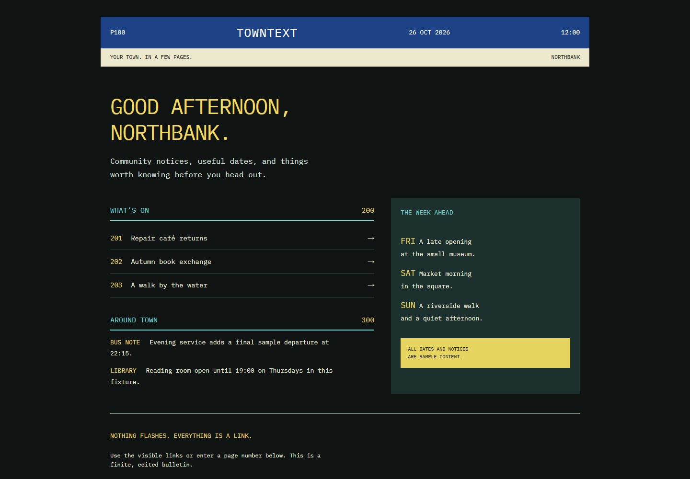Click the 26 OCT 2026 date
This screenshot has height=479, width=690.
coord(429,33)
